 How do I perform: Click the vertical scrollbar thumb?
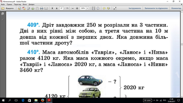(182, 44)
